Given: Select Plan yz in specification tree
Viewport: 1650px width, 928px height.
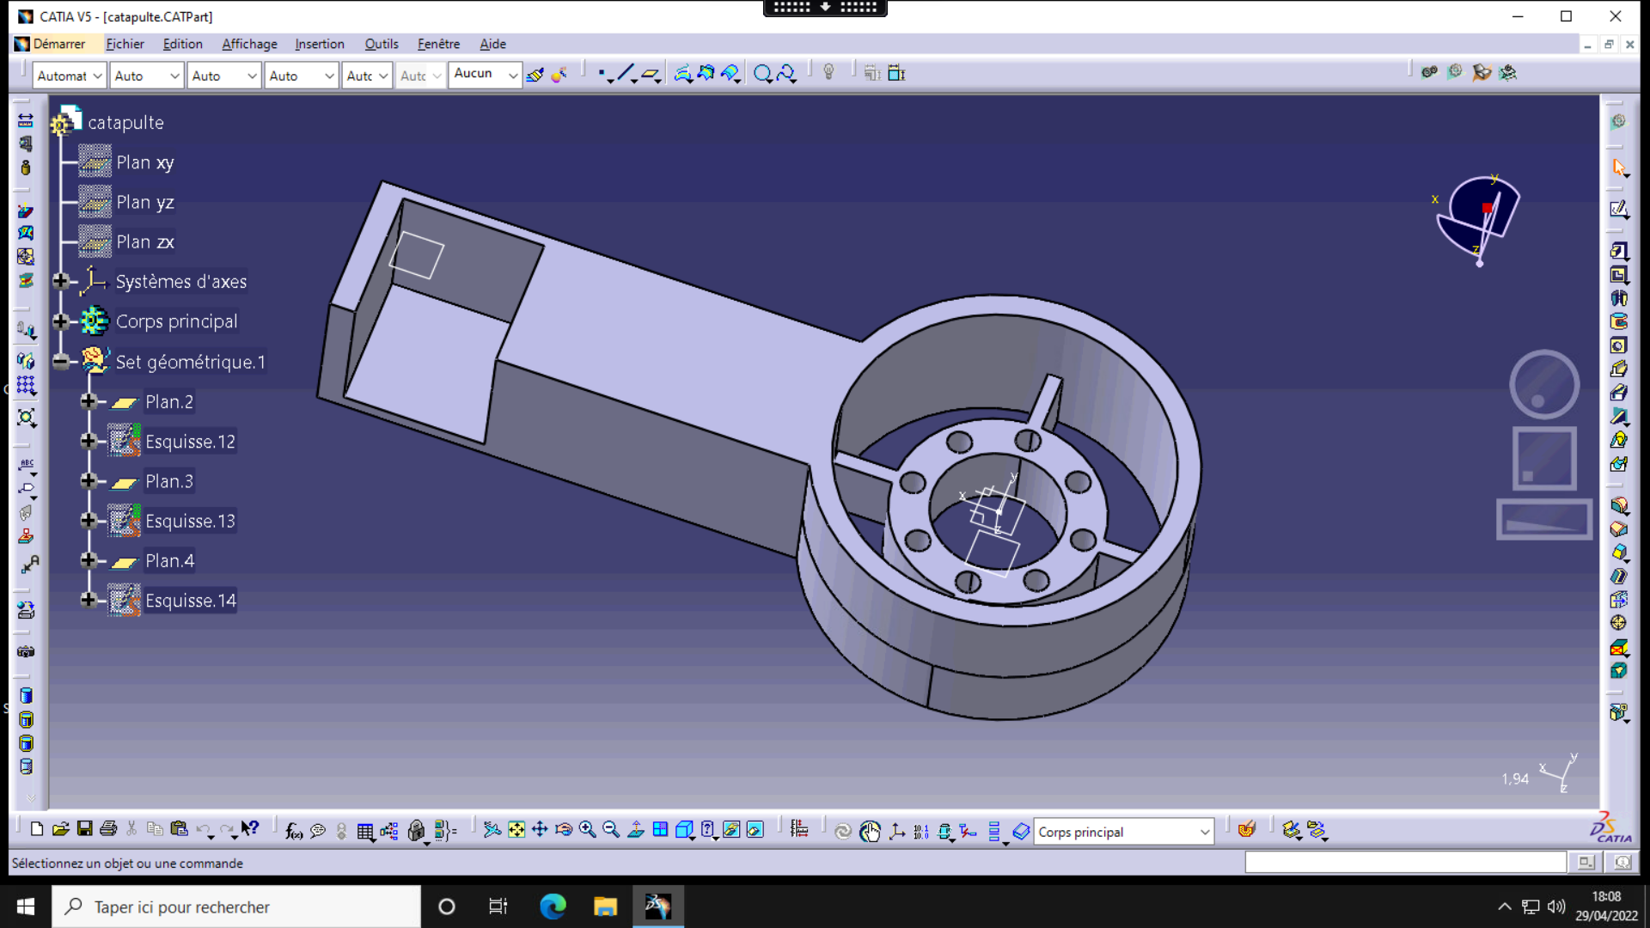Looking at the screenshot, I should 144,202.
